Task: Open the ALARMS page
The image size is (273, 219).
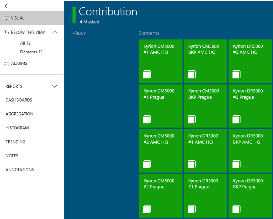Action: point(19,63)
